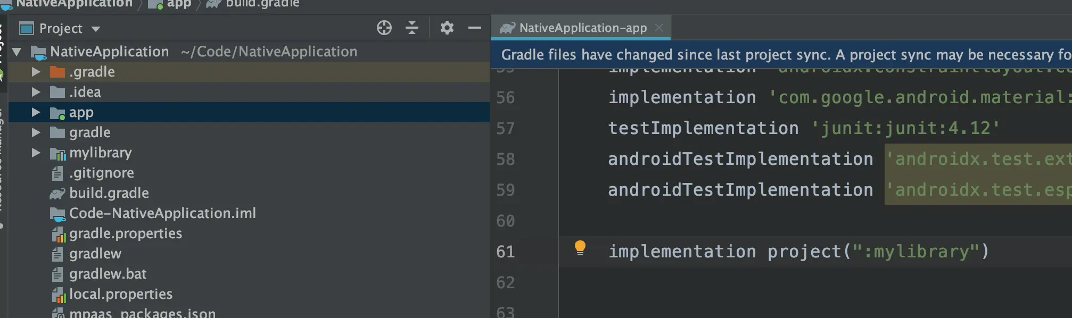The width and height of the screenshot is (1072, 318).
Task: Click the 'app' breadcrumb in navigation bar
Action: (x=179, y=4)
